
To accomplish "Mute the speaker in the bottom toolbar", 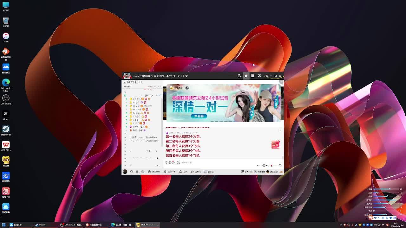I will point(132,172).
